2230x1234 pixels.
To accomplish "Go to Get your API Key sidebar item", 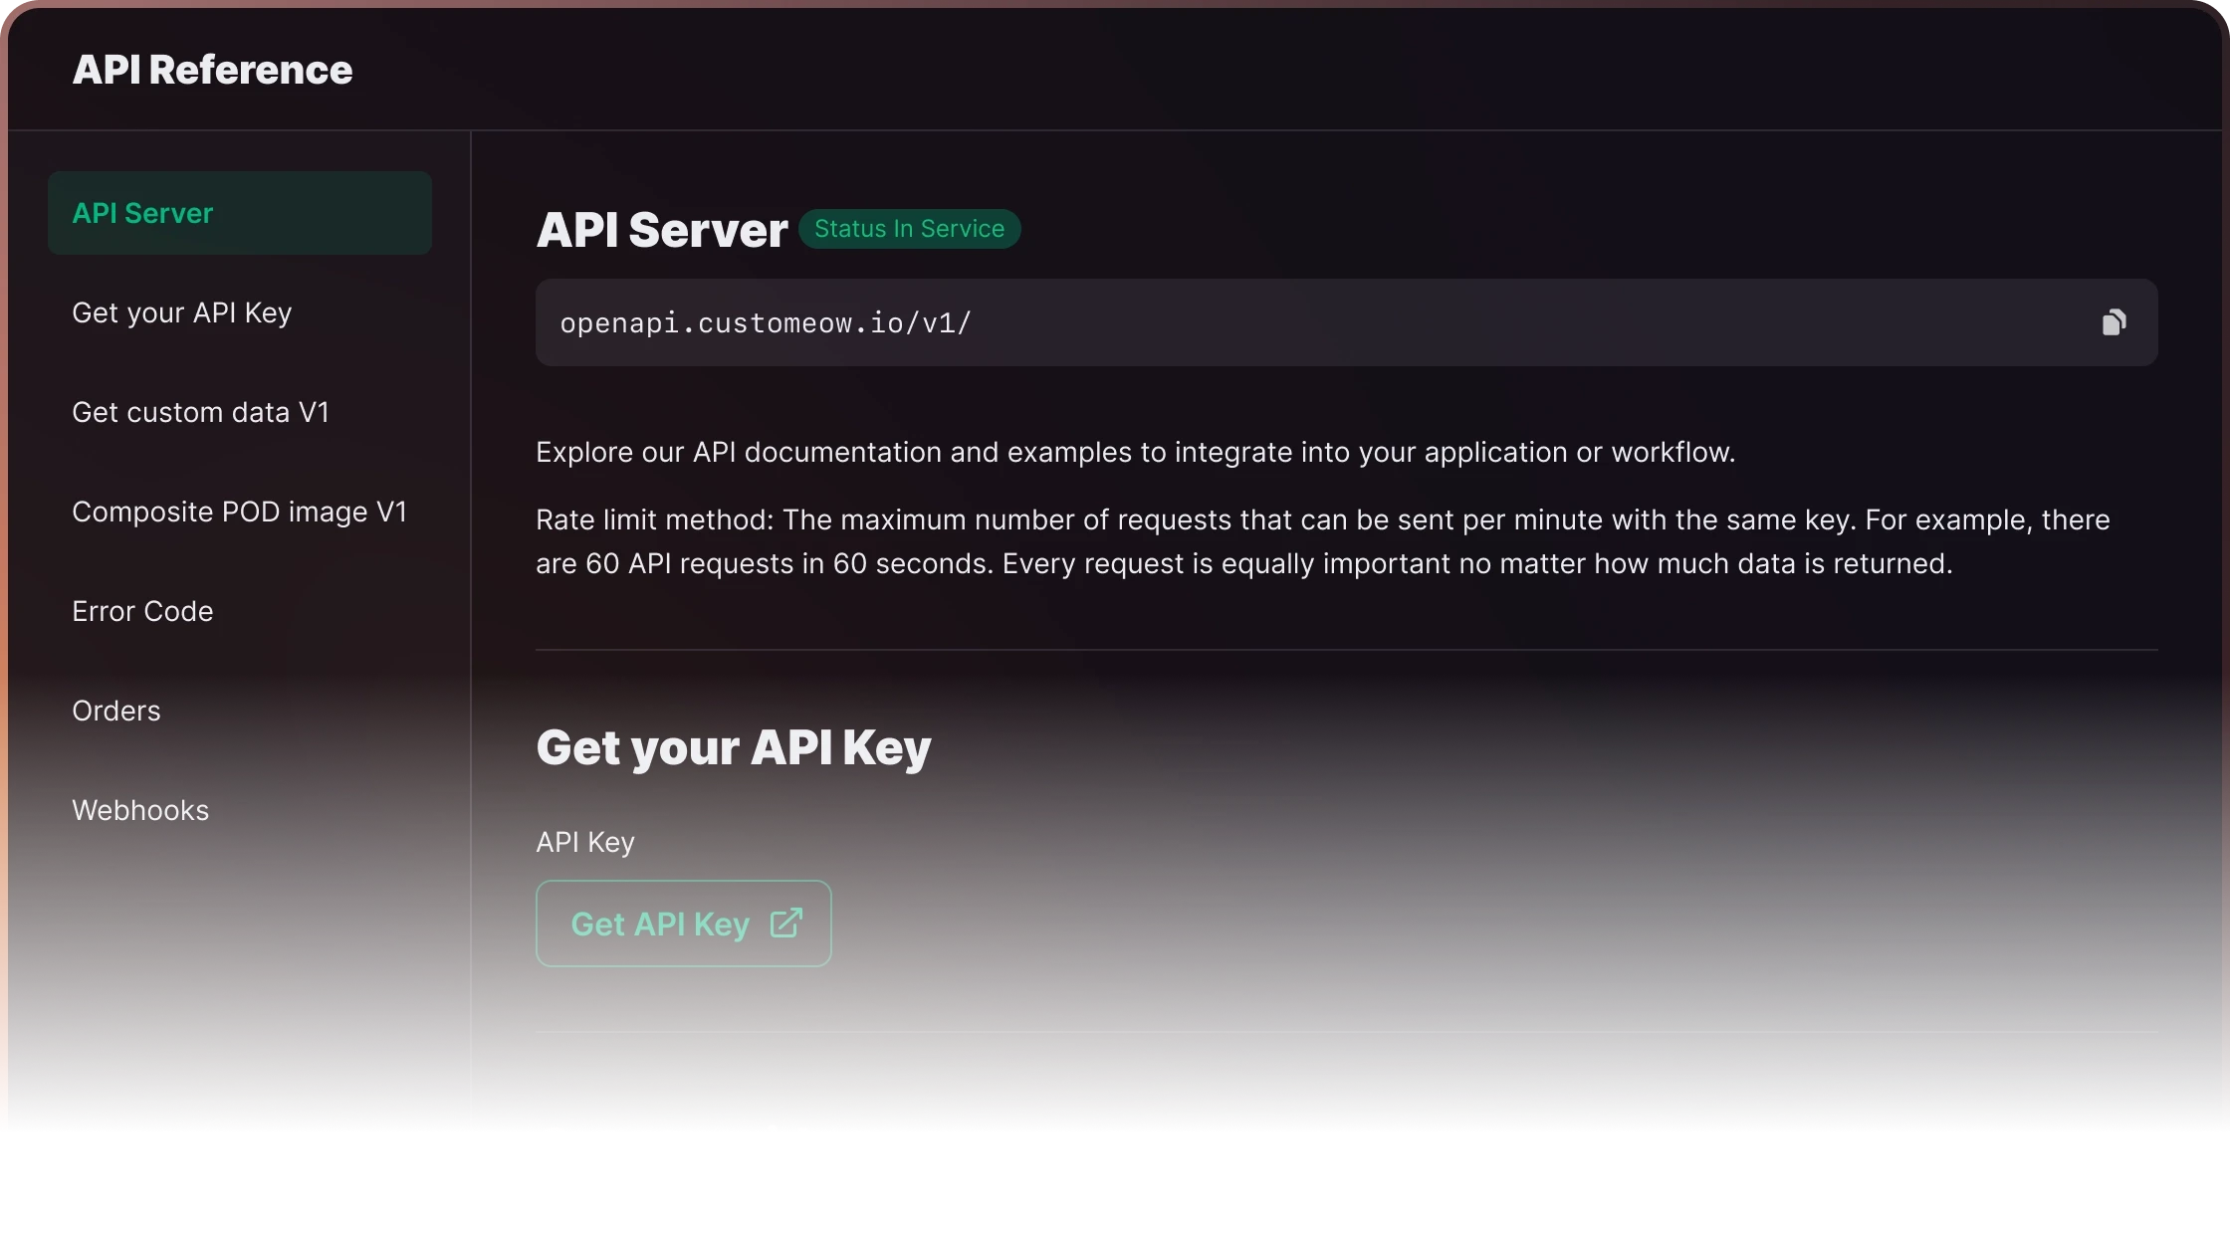I will pyautogui.click(x=181, y=312).
